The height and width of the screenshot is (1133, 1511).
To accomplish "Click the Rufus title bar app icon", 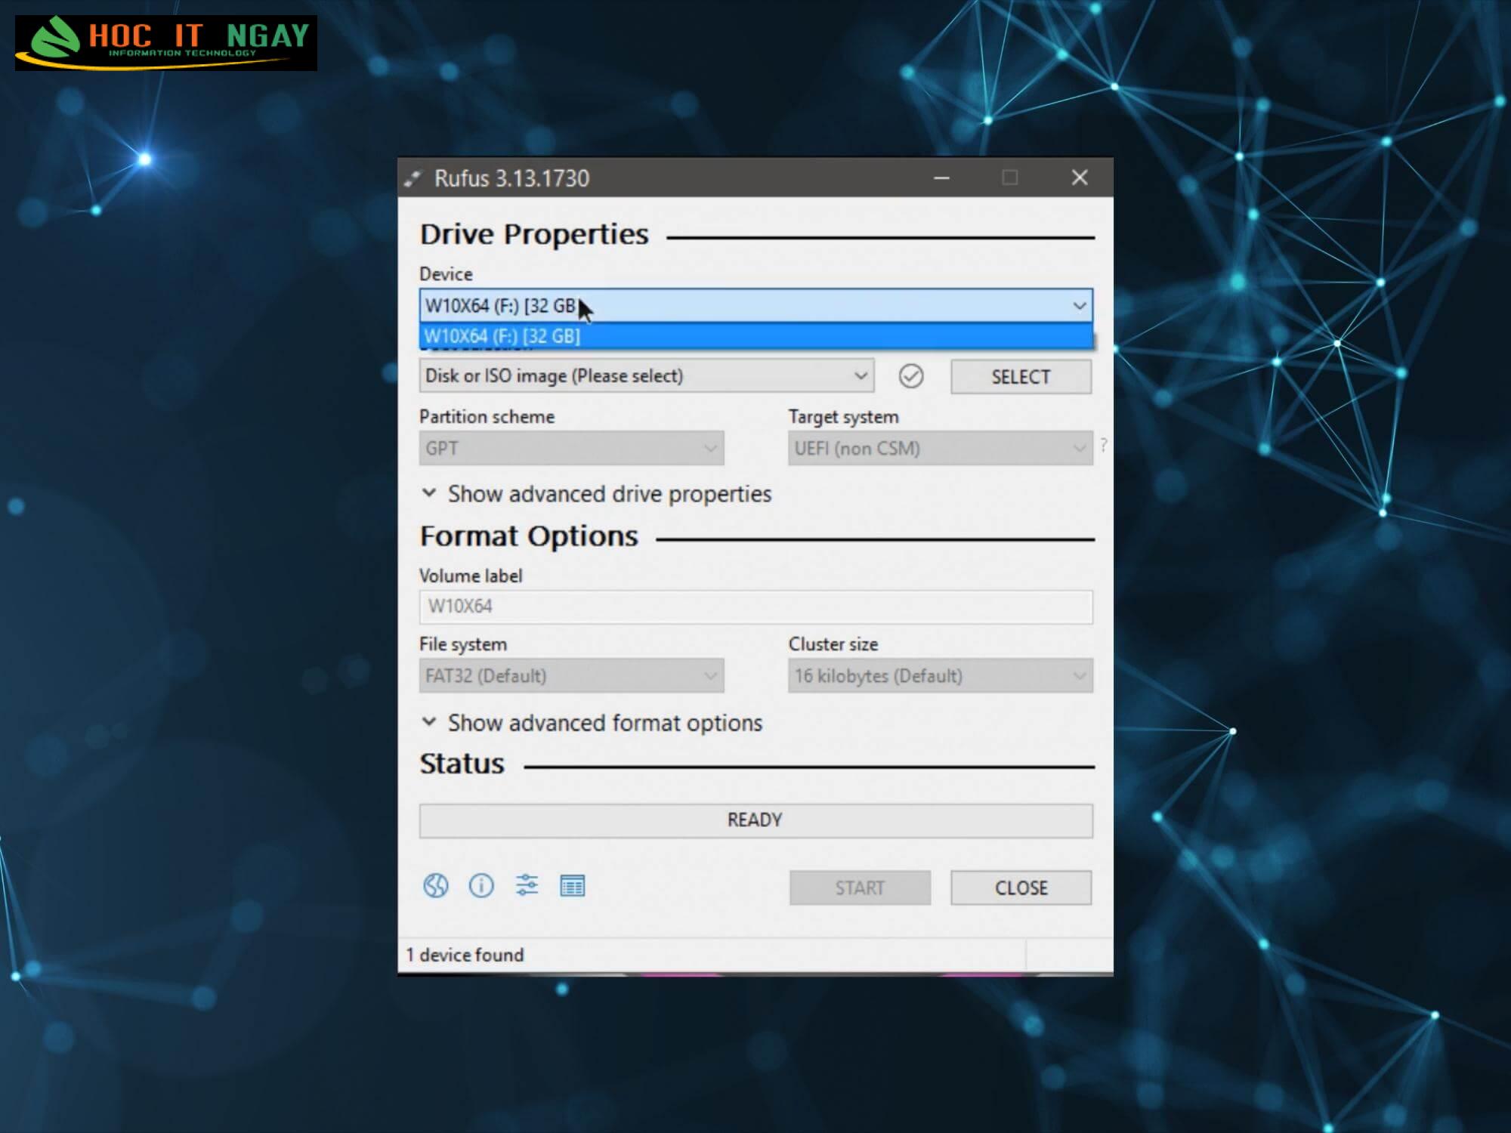I will pyautogui.click(x=413, y=178).
